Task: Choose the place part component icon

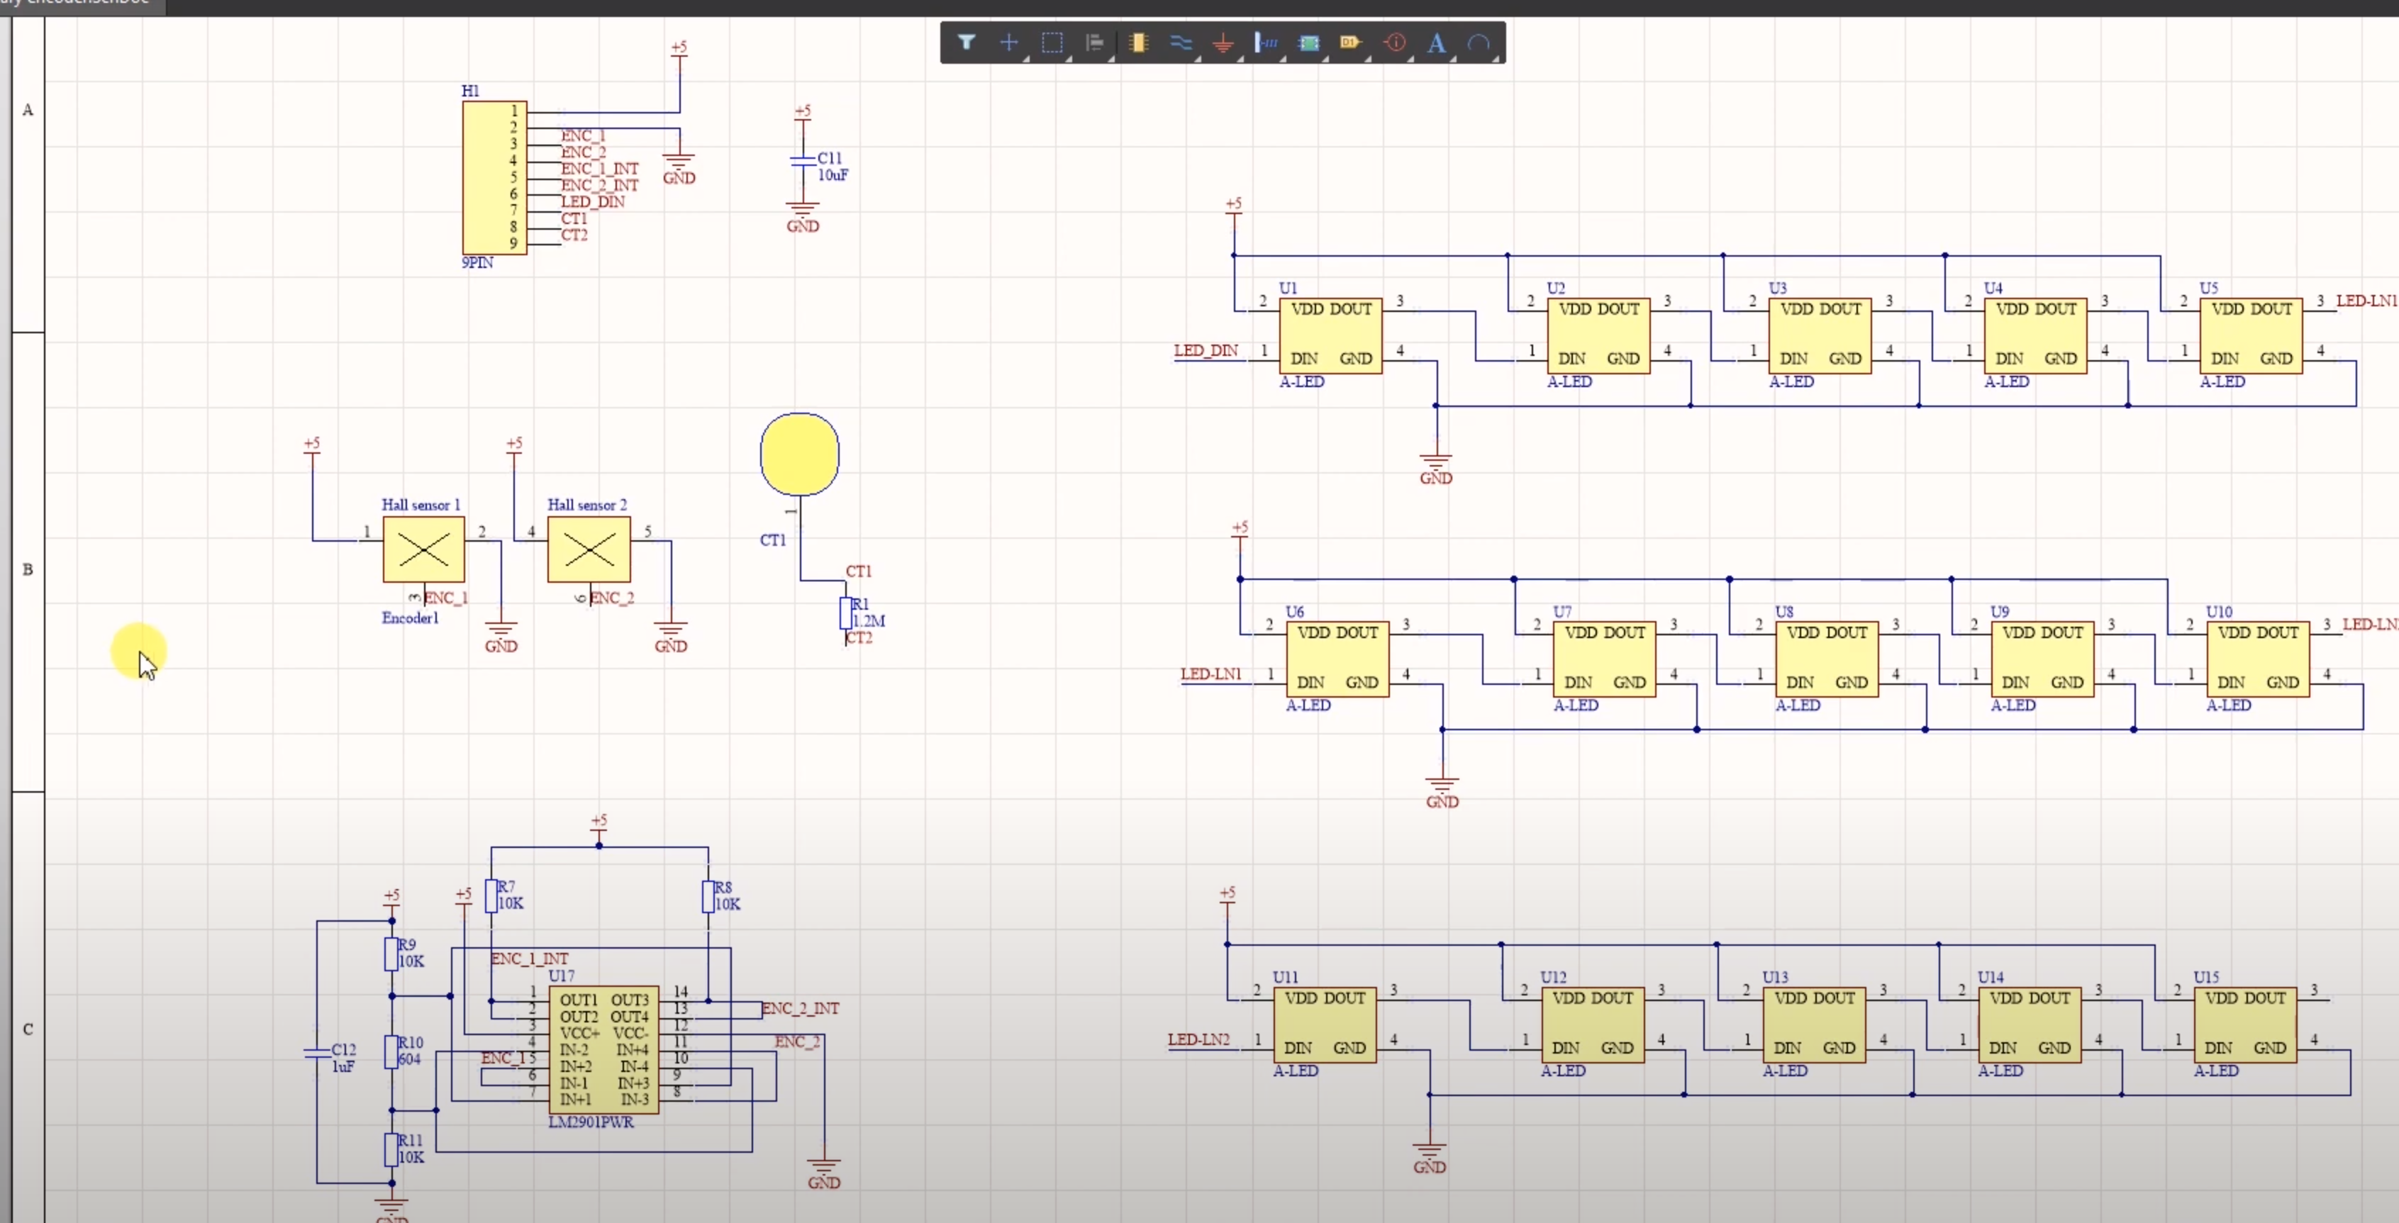Action: tap(1138, 43)
